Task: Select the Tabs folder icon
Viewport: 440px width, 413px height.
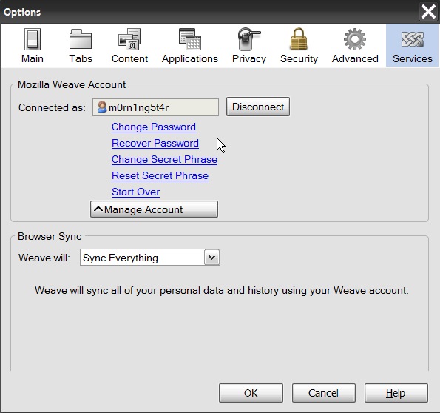Action: [81, 39]
